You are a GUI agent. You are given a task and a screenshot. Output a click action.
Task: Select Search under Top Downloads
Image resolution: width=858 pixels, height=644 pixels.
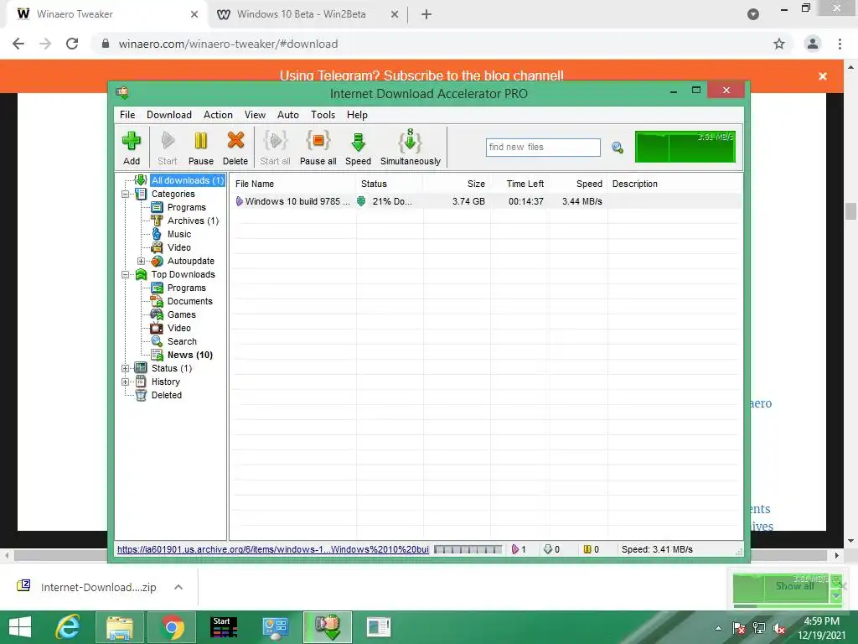coord(182,342)
